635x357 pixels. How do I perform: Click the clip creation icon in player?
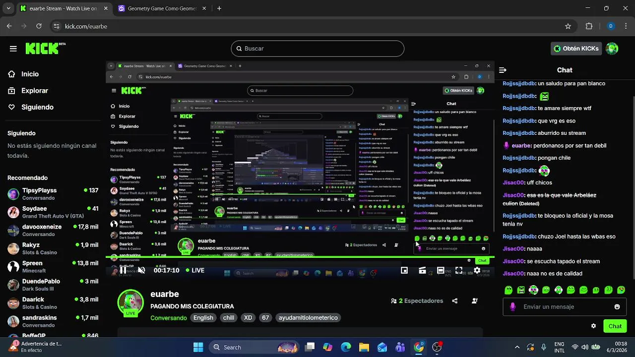(422, 270)
